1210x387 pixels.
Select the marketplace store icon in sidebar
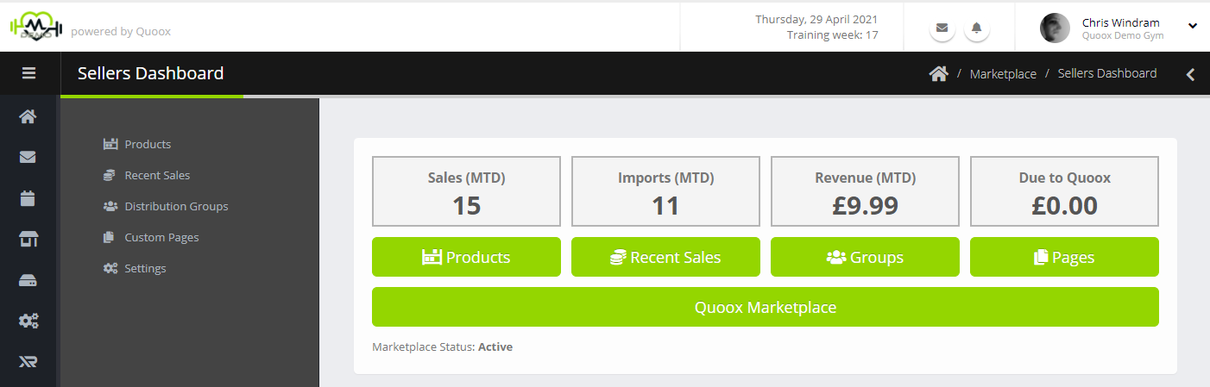click(x=28, y=240)
